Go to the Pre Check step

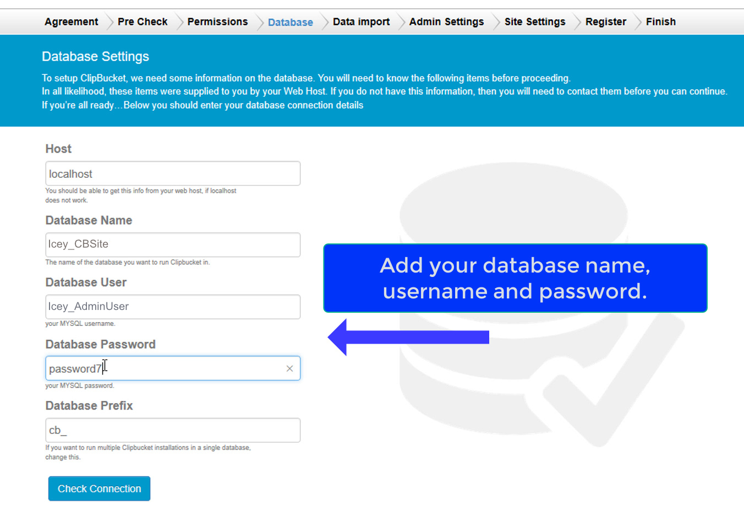pos(143,22)
